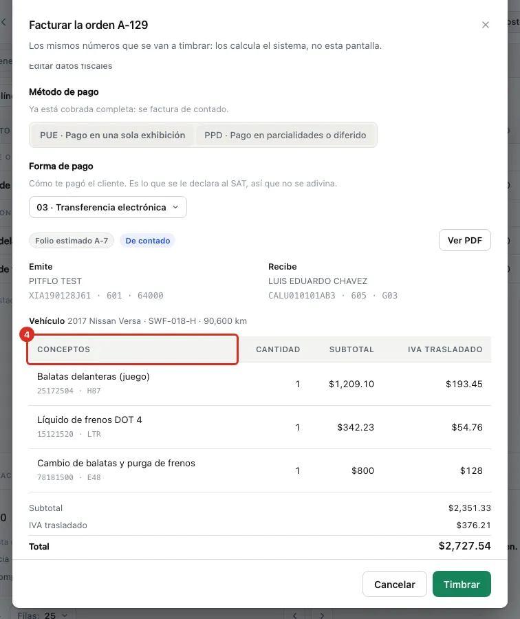
Task: Click the SUBTOTAL column header
Action: pos(351,349)
